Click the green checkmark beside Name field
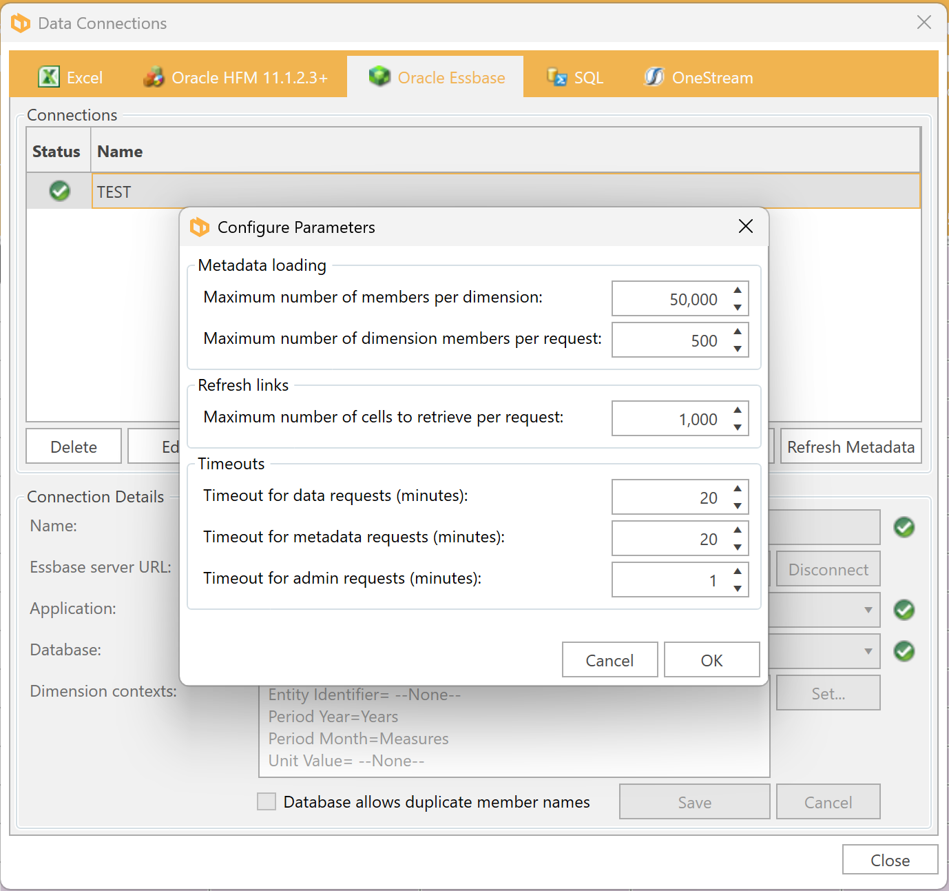 pyautogui.click(x=904, y=527)
